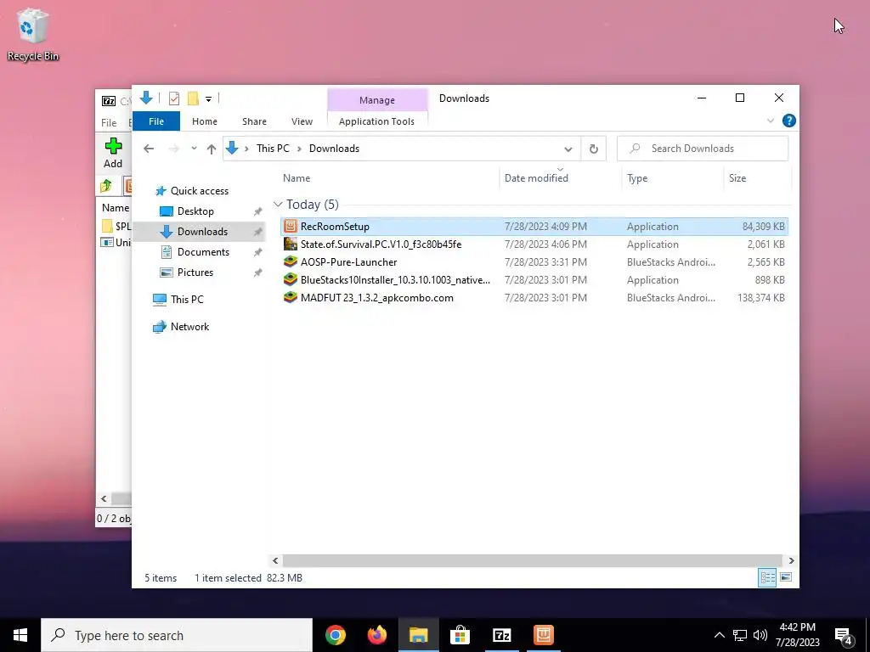Open address bar history dropdown
Screen dimensions: 870x652
point(568,149)
